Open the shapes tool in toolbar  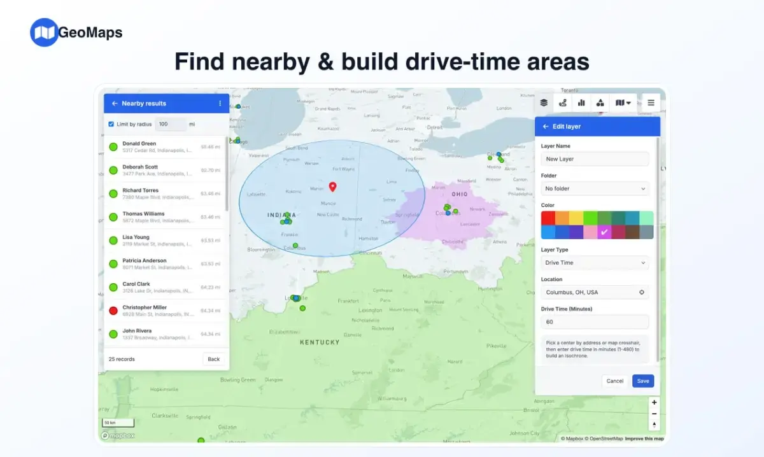coord(600,102)
